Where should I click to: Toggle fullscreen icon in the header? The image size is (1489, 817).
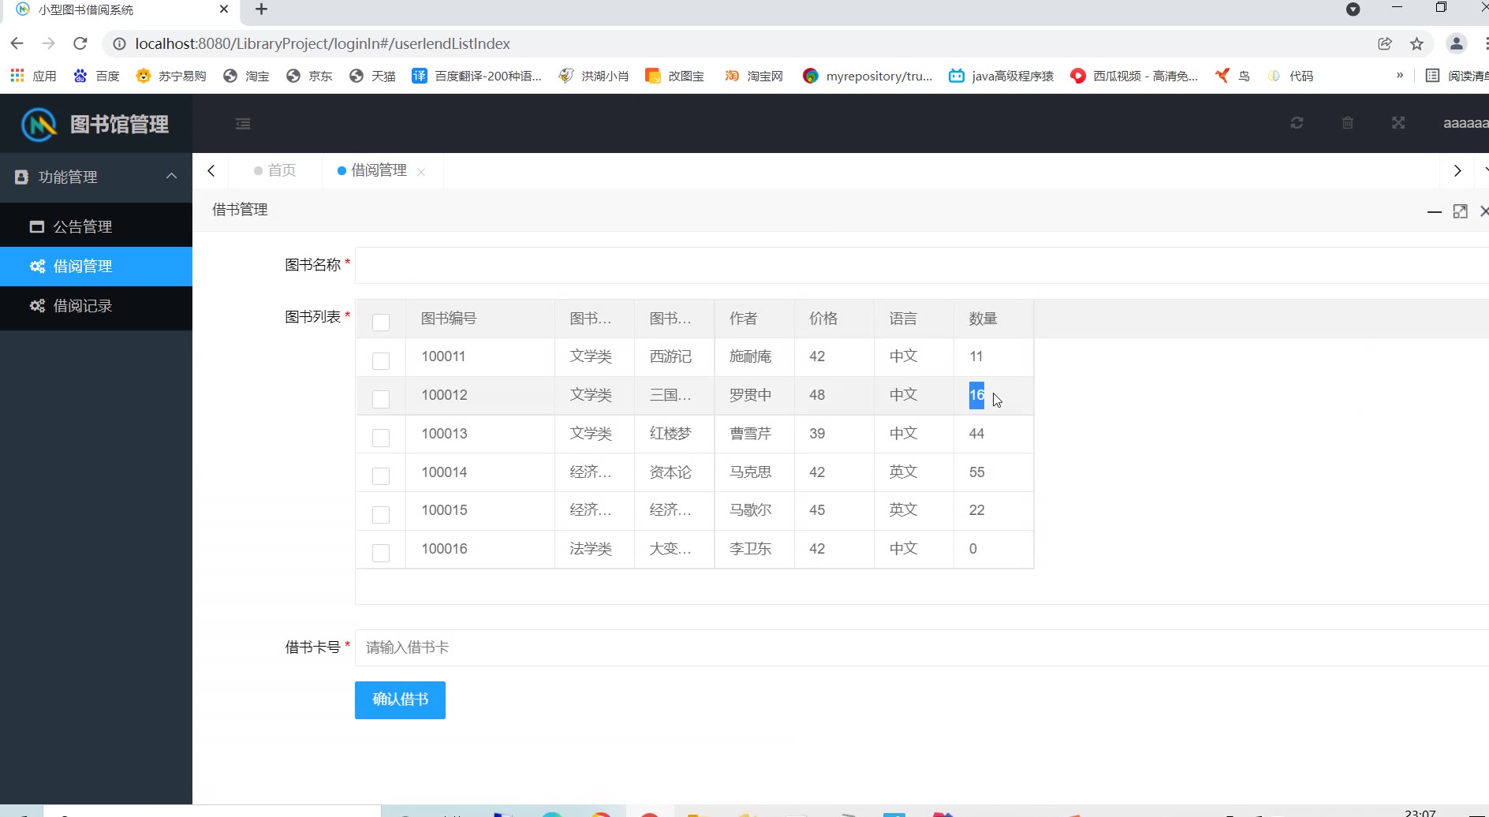pos(1398,123)
